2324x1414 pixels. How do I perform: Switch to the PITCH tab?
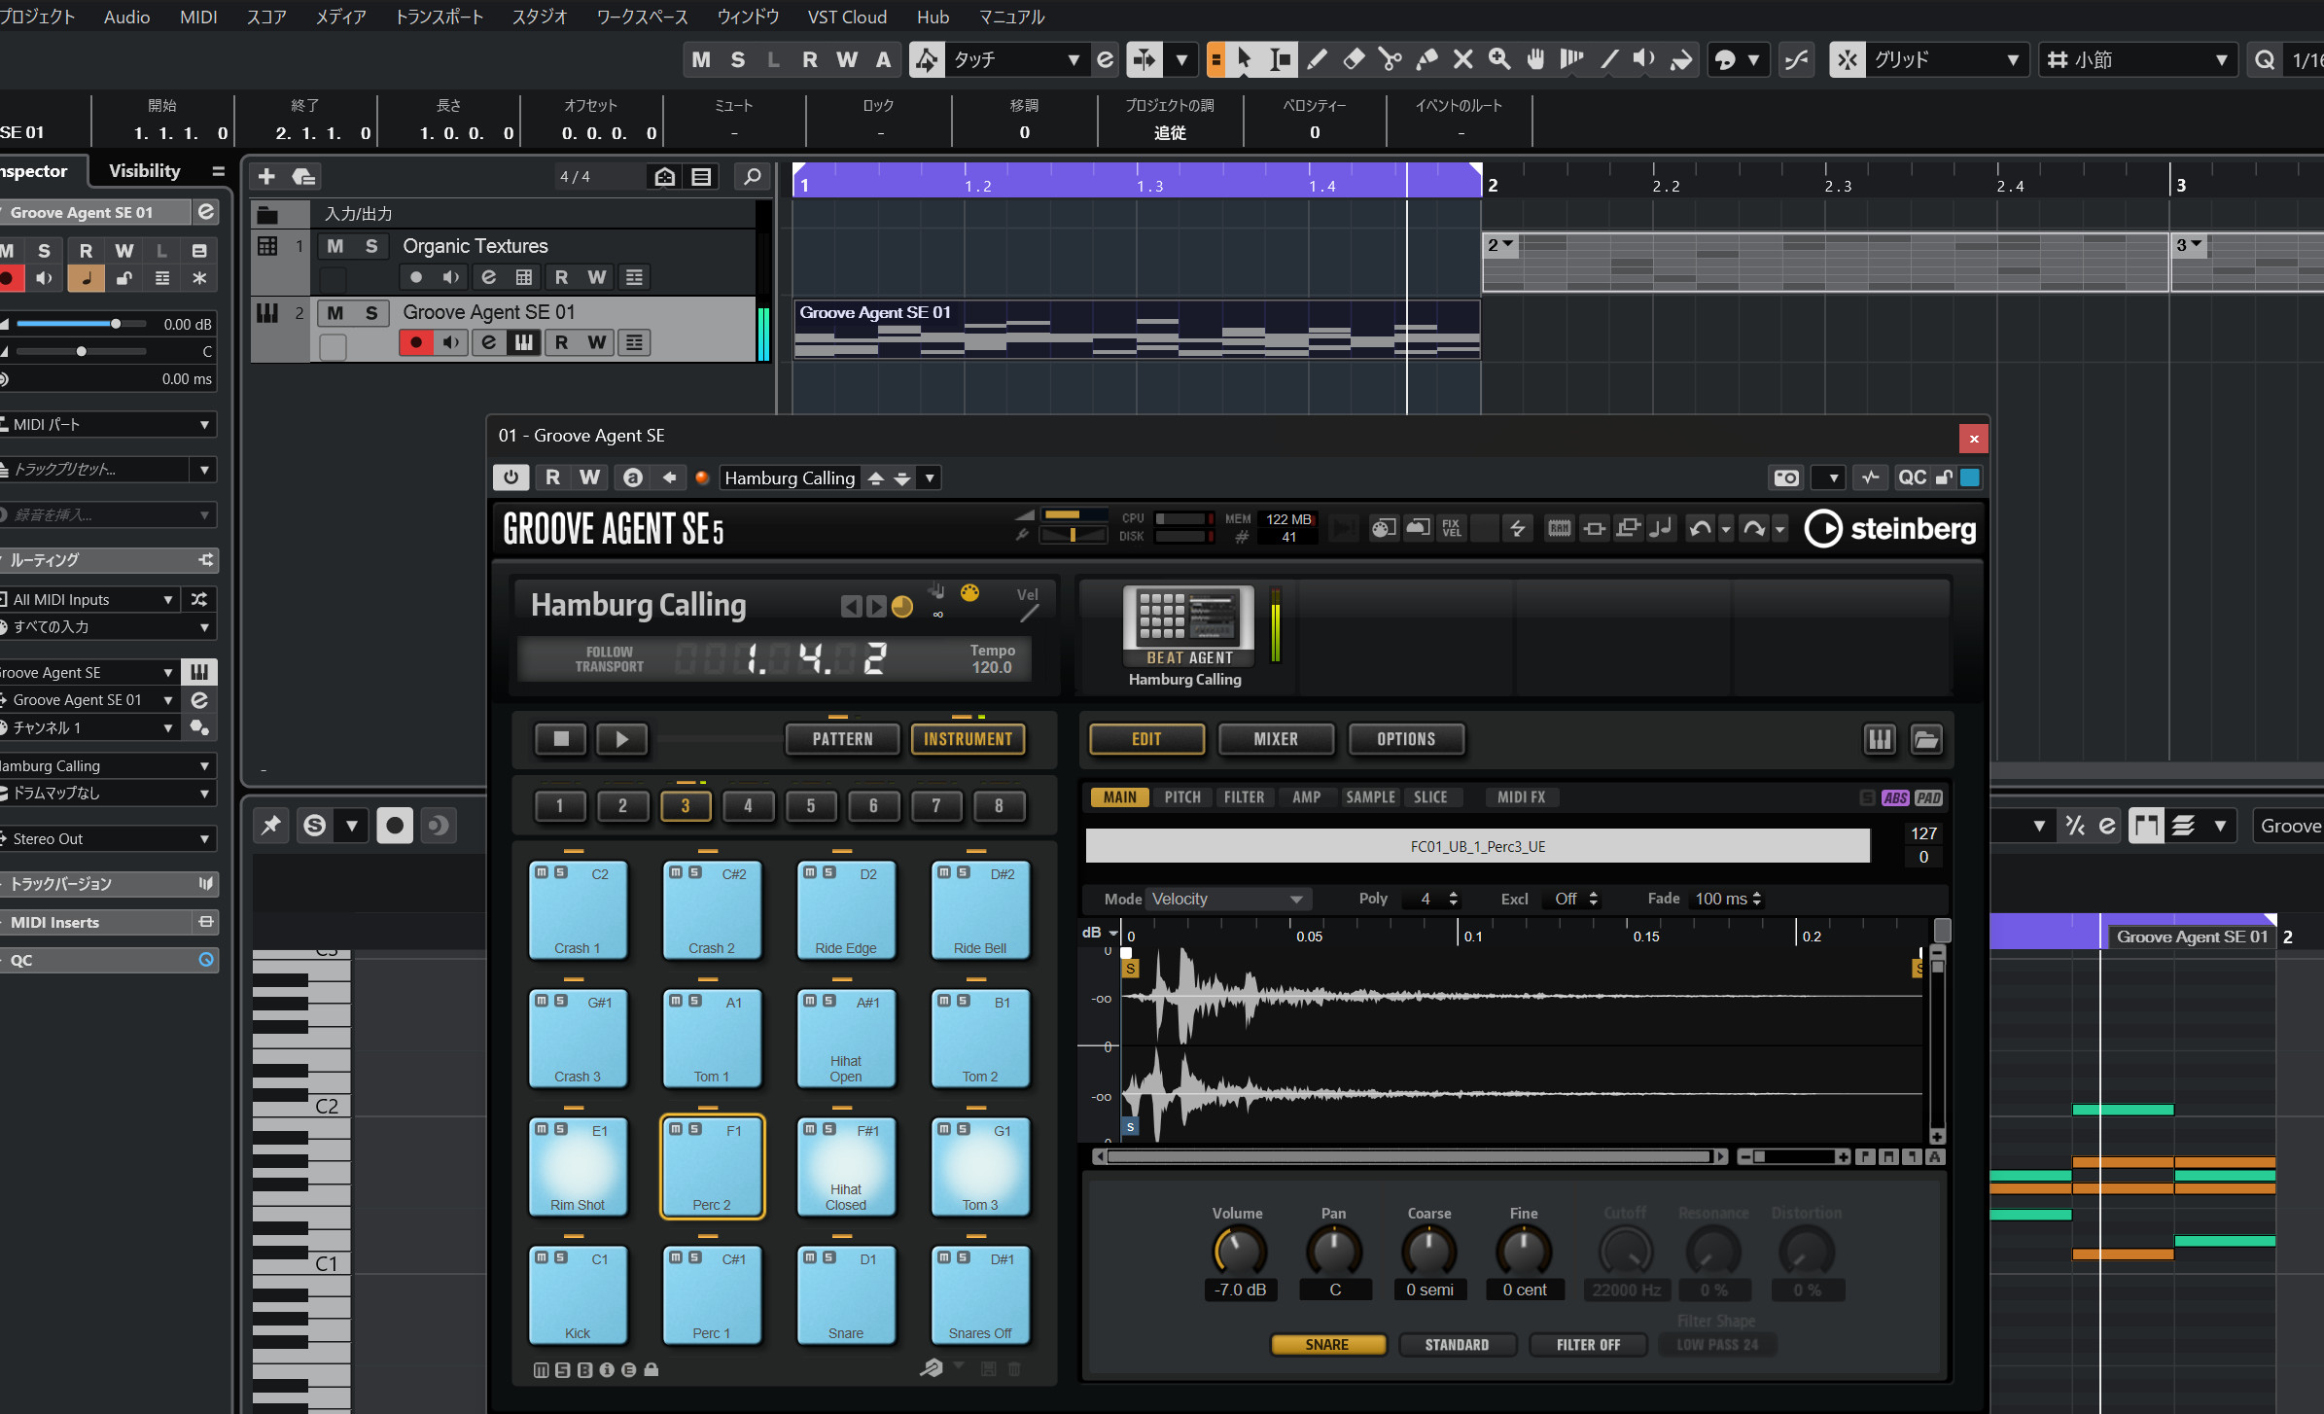click(1182, 797)
